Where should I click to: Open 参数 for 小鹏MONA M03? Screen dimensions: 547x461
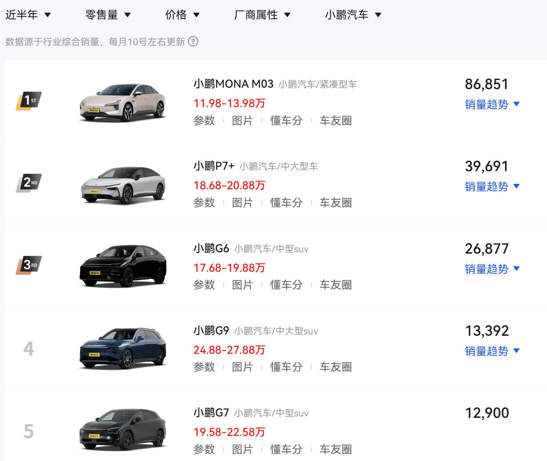click(x=204, y=121)
